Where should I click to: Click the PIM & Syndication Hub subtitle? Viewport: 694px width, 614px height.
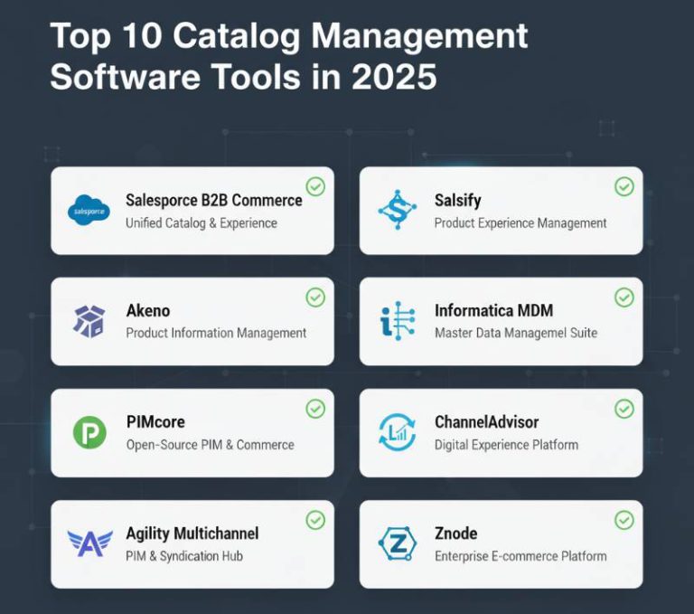tap(184, 556)
